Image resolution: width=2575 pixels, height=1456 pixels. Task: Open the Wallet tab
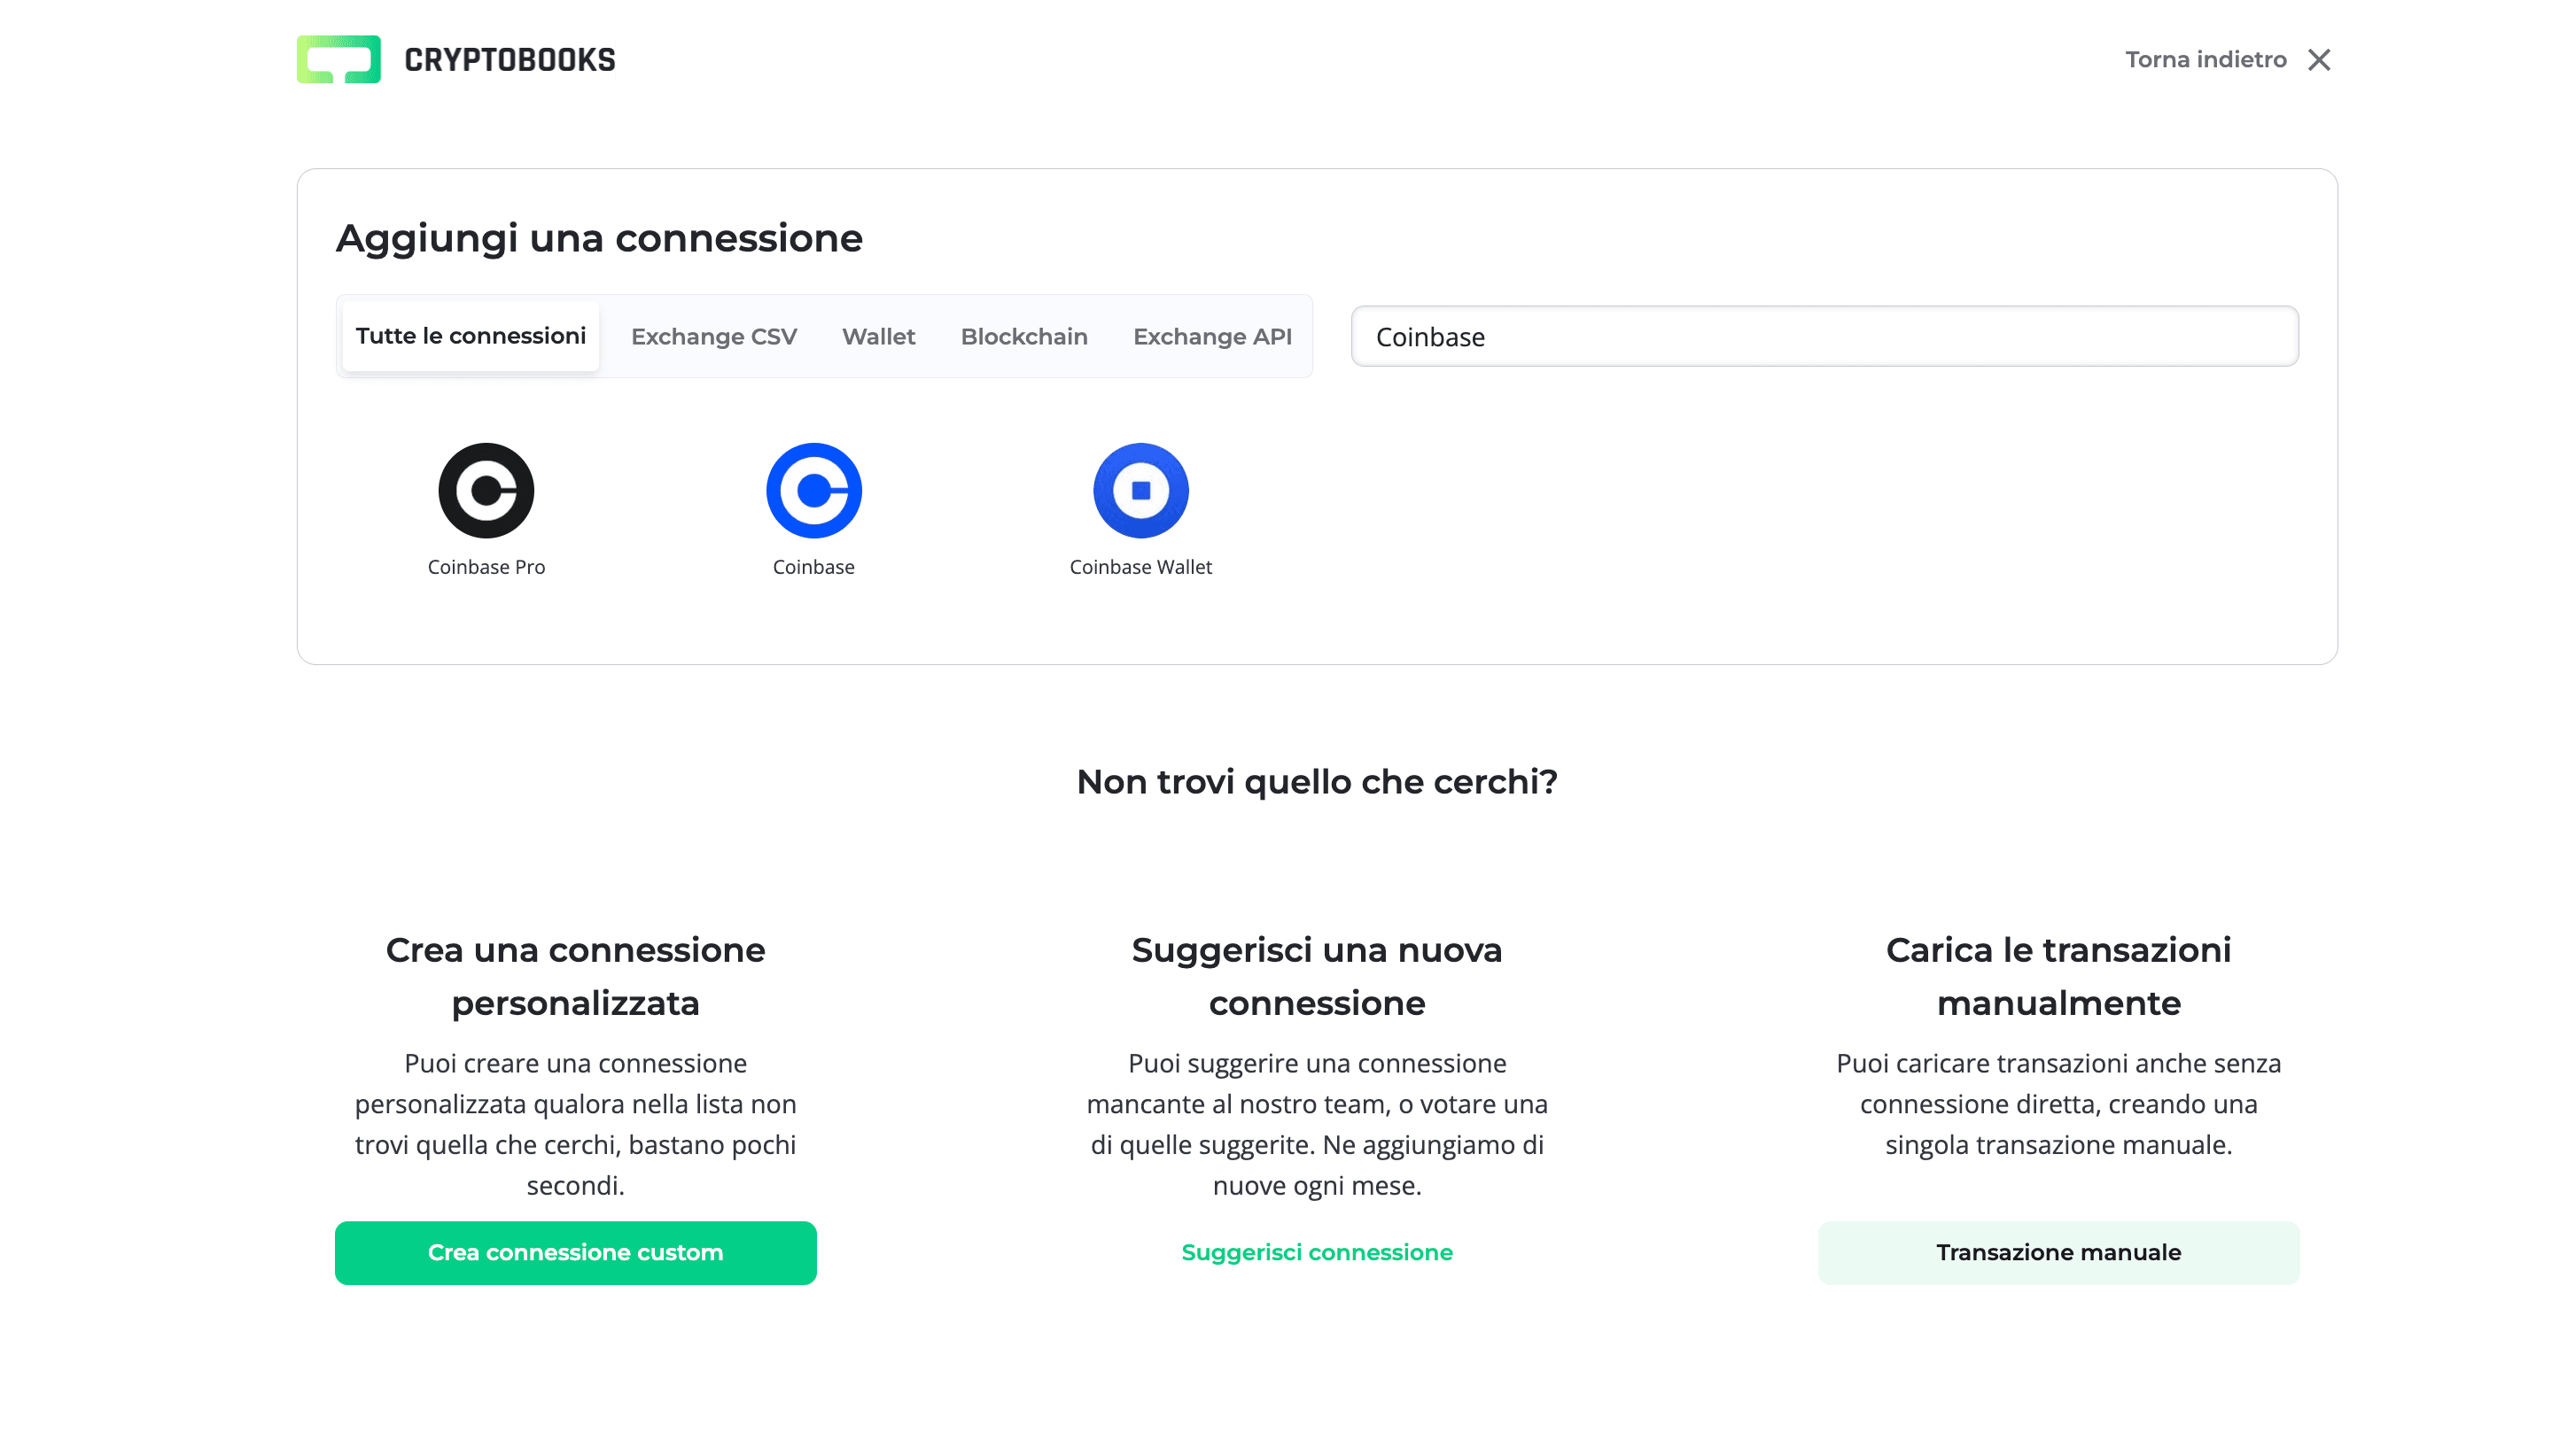coord(878,336)
